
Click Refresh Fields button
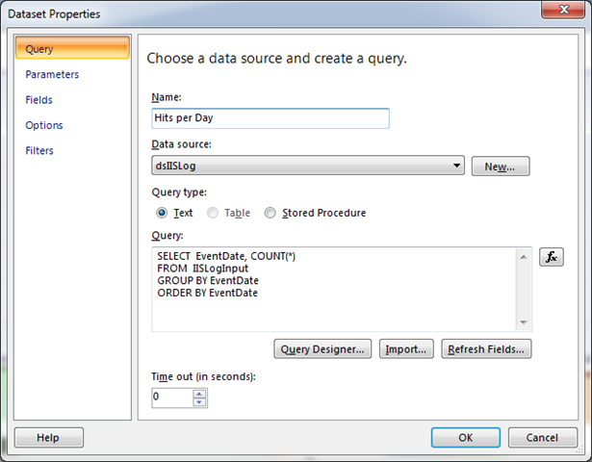click(486, 348)
